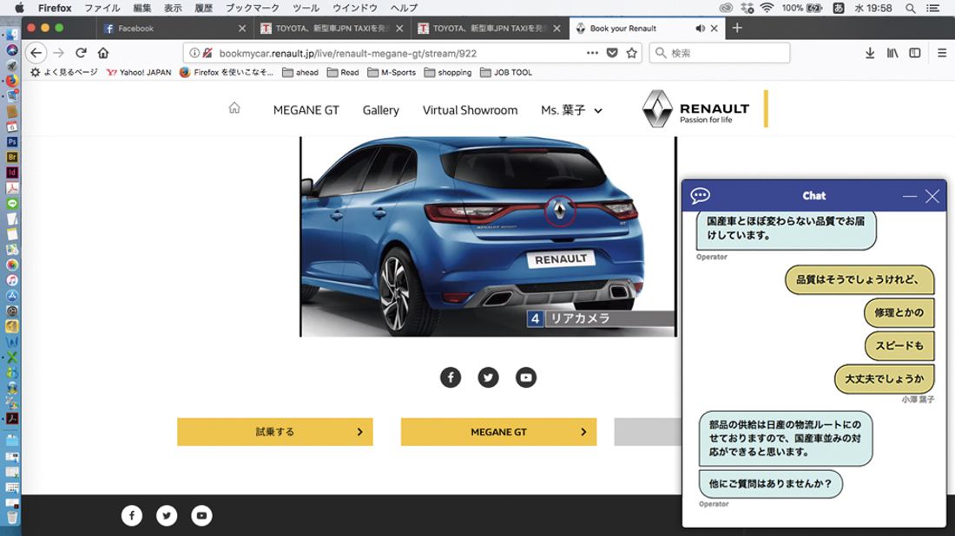Viewport: 955px width, 536px height.
Task: Open the Gallery nav item
Action: tap(380, 110)
